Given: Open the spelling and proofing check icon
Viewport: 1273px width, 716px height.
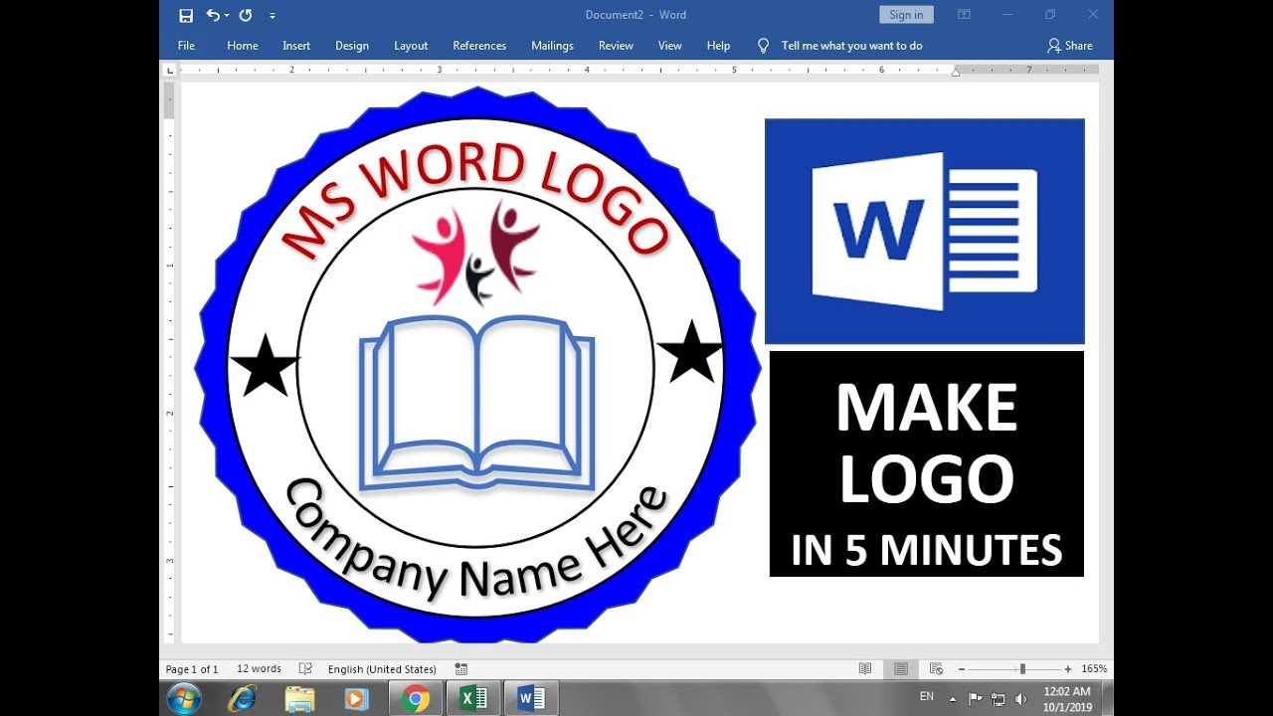Looking at the screenshot, I should tap(306, 669).
